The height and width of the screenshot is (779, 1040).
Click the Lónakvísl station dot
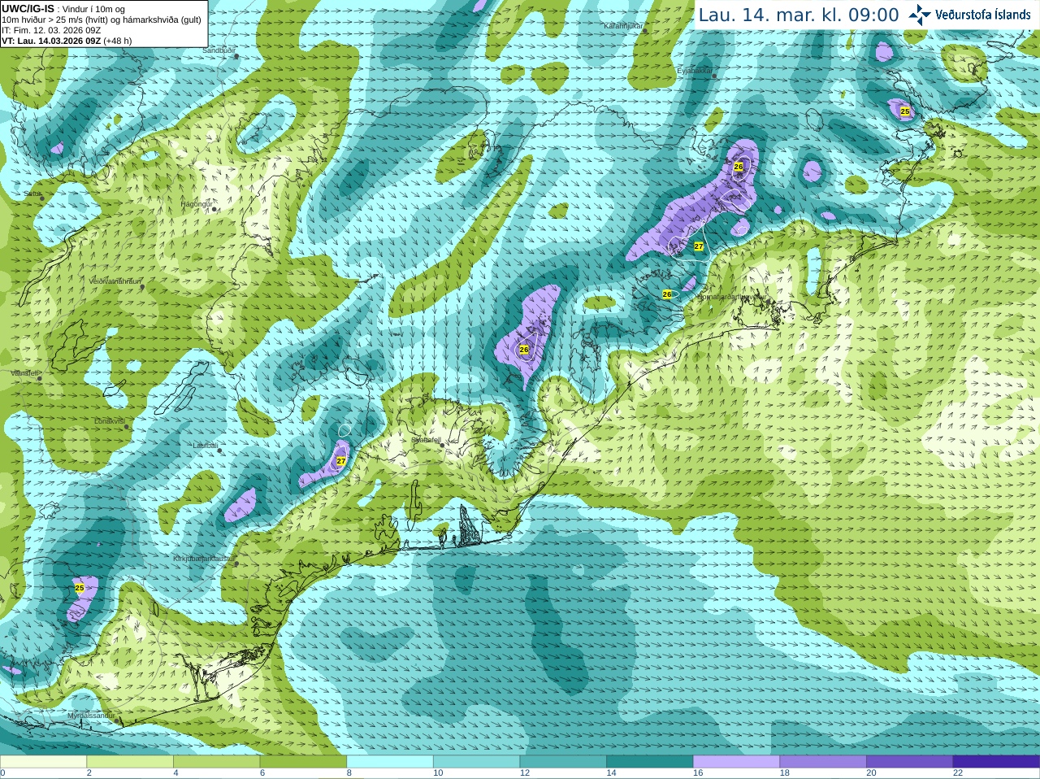point(127,426)
